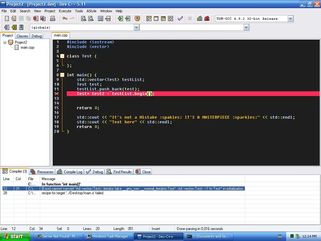321x241 pixels.
Task: Click the Find magnifier toolbar icon
Action: coord(83,19)
